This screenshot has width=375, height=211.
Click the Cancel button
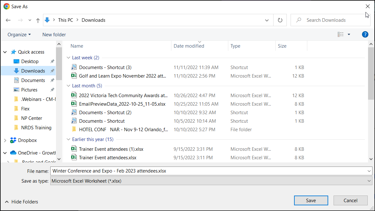(x=350, y=201)
